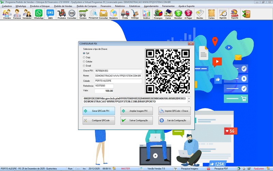Screen dimensions: 273x171
Task: Open the Fornece suppliers icon
Action: click(x=17, y=14)
